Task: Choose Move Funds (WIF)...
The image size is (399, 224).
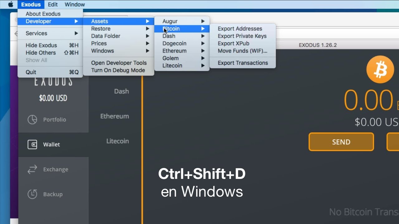Action: tap(243, 51)
